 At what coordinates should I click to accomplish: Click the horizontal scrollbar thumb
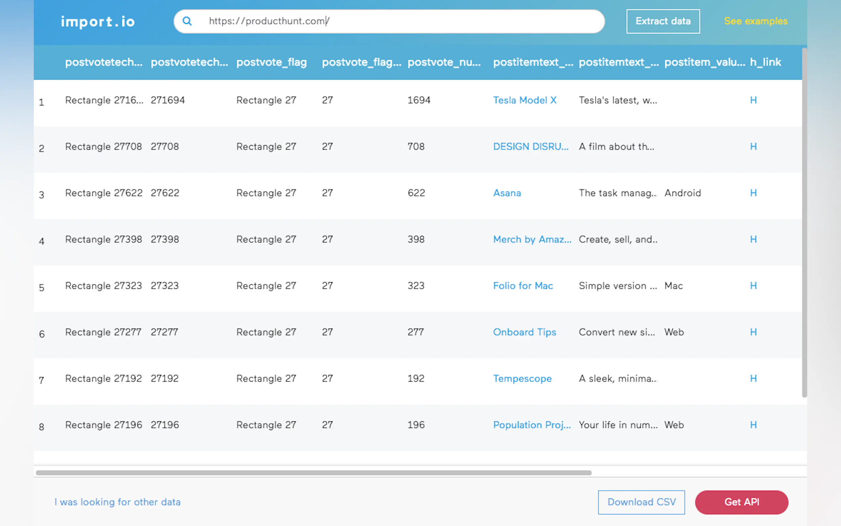pos(314,473)
